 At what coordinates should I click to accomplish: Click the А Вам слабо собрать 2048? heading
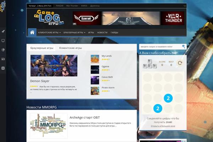[158, 53]
